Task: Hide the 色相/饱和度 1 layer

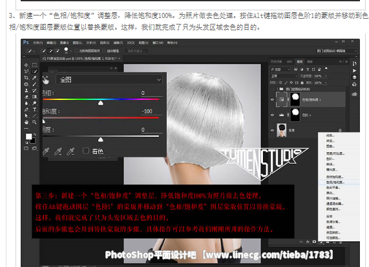Action: pyautogui.click(x=272, y=99)
